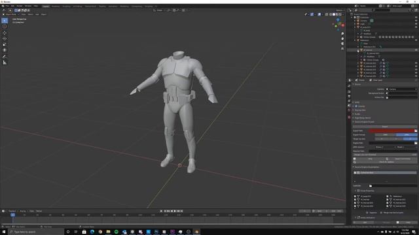Open the scene Camera selector field

[x=401, y=89]
